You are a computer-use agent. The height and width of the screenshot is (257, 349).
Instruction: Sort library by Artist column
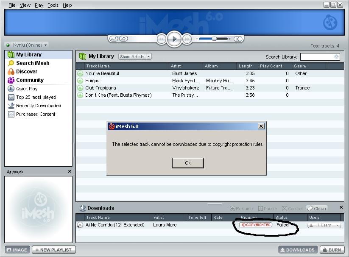coord(186,66)
